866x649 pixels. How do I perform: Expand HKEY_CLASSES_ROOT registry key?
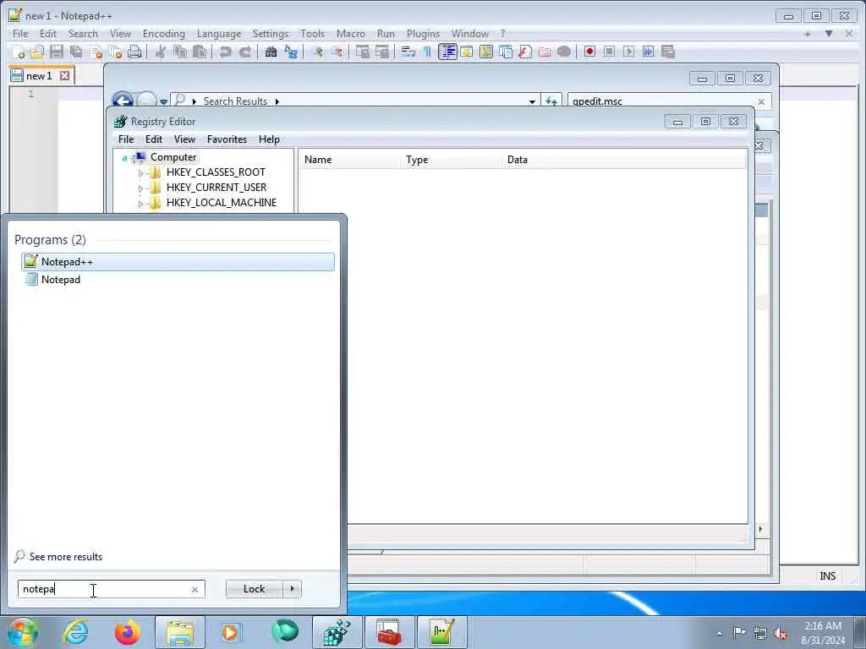click(140, 172)
